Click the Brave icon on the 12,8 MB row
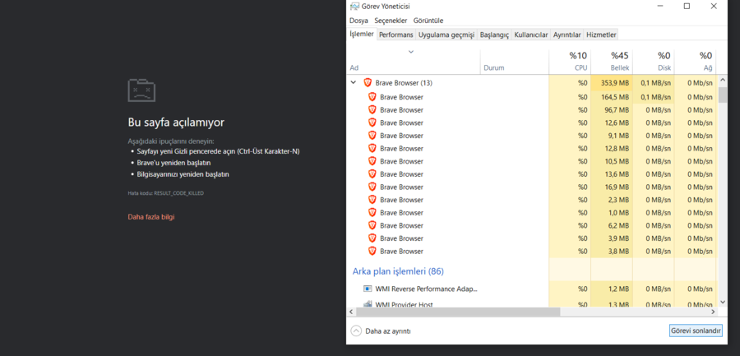The width and height of the screenshot is (740, 356). click(372, 148)
